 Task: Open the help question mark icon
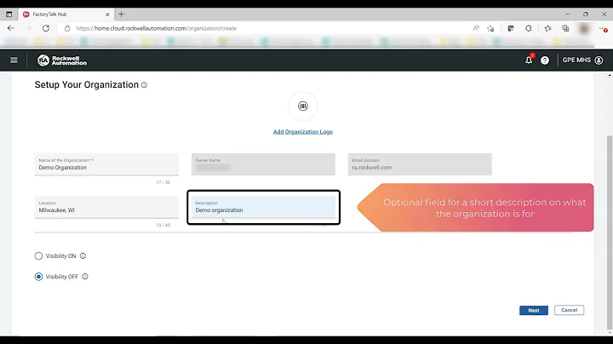click(545, 60)
